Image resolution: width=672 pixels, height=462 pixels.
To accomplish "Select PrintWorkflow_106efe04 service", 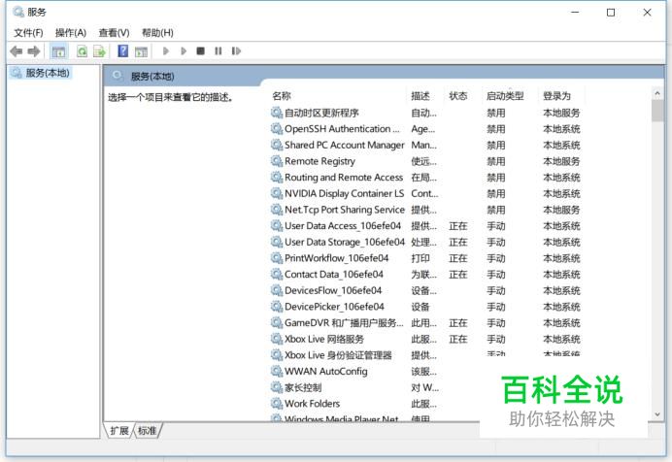I will [x=336, y=258].
